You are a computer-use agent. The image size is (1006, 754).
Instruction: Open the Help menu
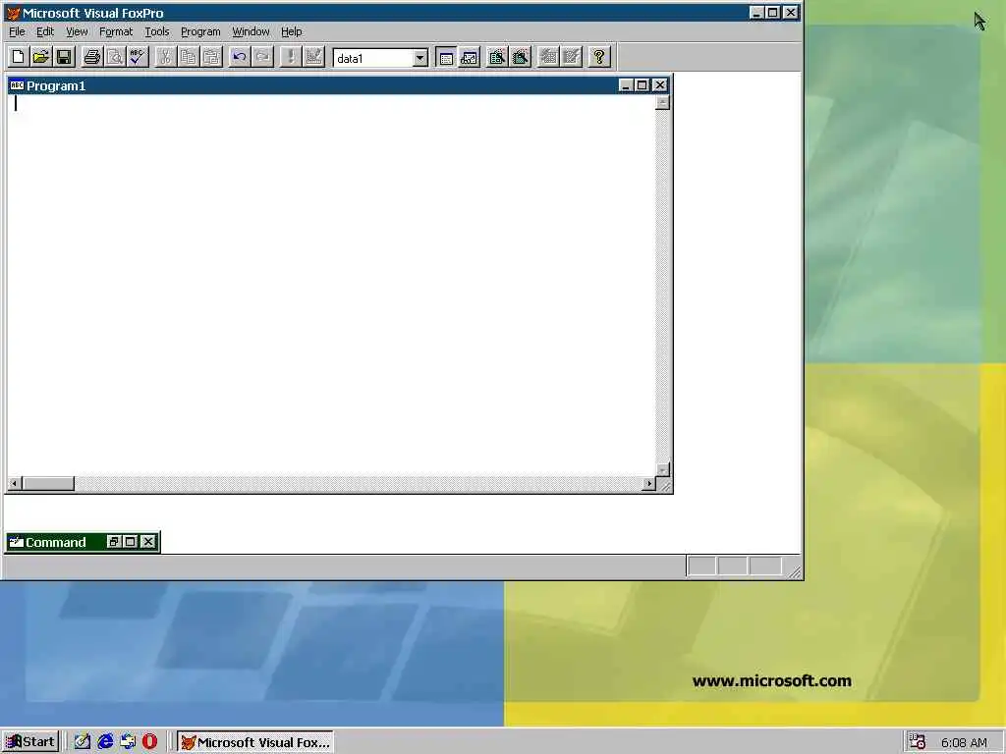point(291,31)
